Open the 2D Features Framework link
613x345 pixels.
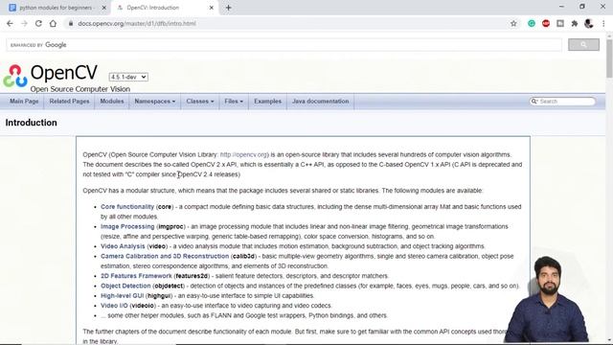136,276
